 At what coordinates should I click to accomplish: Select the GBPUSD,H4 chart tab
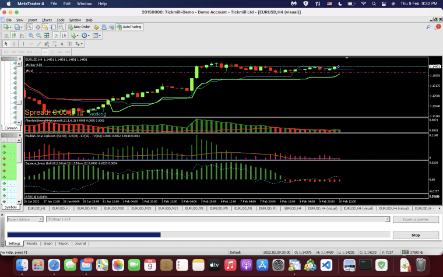[x=293, y=208]
